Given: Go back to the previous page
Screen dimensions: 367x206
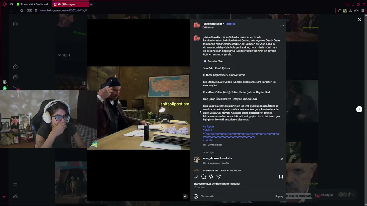Looking at the screenshot, I should 11,11.
